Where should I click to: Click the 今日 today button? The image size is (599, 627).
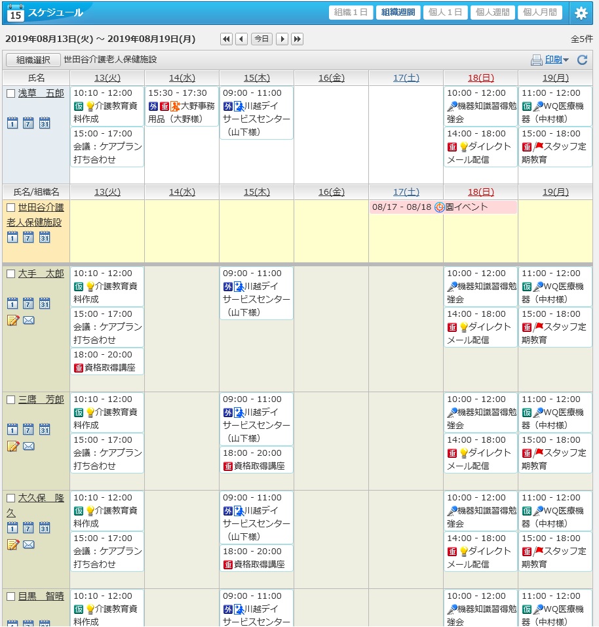(261, 39)
